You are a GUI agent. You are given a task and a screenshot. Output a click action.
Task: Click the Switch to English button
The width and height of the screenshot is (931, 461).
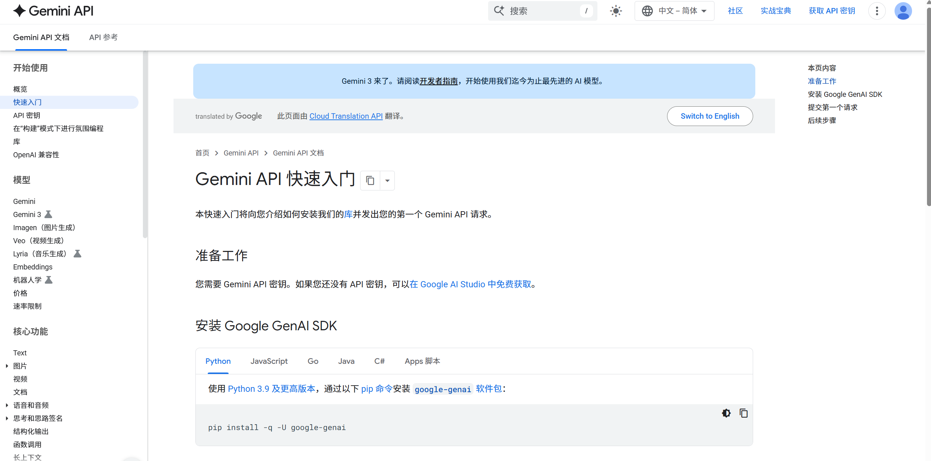tap(710, 116)
